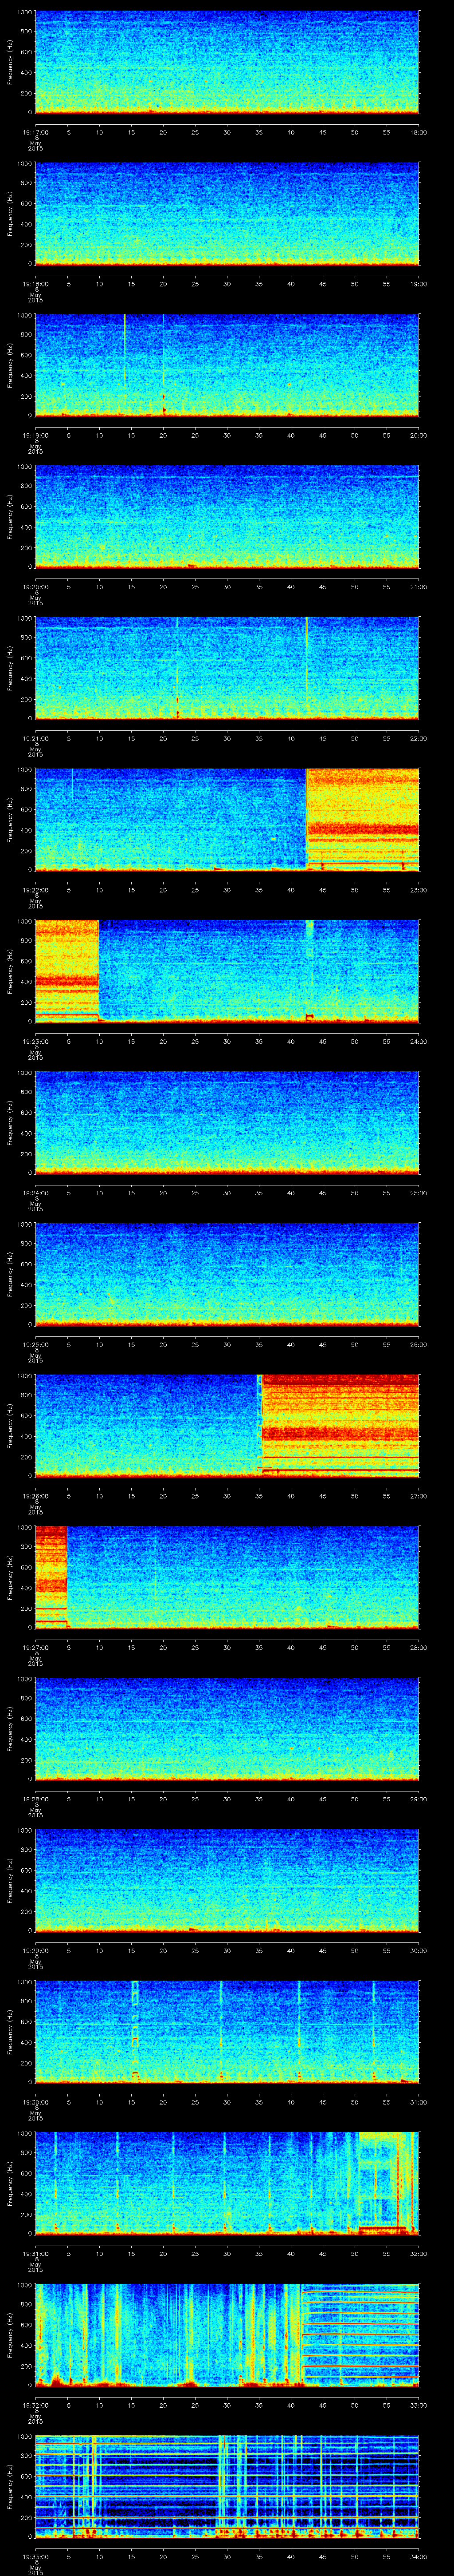This screenshot has height=2576, width=454.
Task: Open the last spectrogram starting at 19:33:00
Action: point(227,2485)
